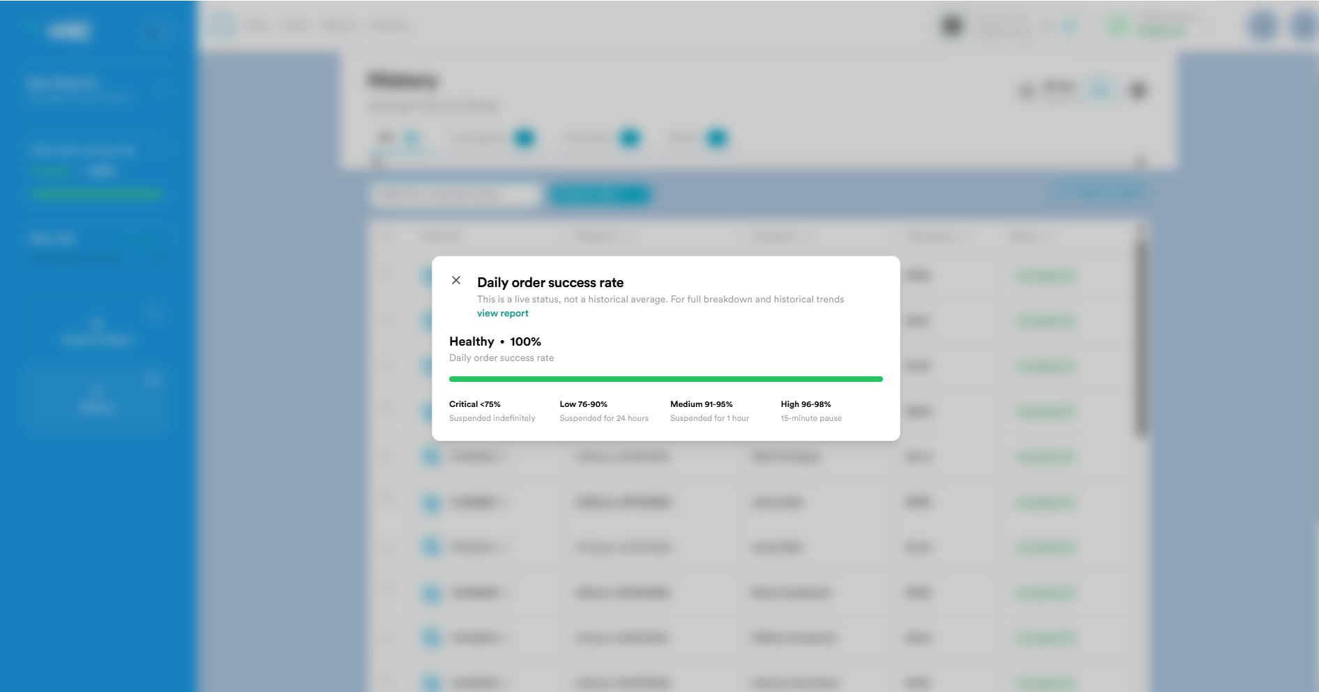
Task: Click the search input field above the order table
Action: 453,195
